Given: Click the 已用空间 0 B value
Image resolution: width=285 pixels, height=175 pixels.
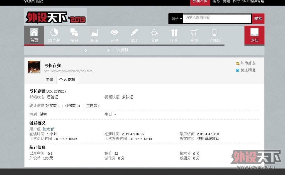Looking at the screenshot, I should click(x=50, y=154).
